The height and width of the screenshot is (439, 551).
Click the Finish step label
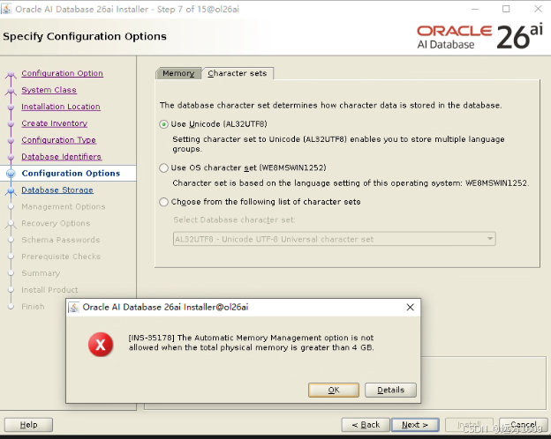click(33, 307)
